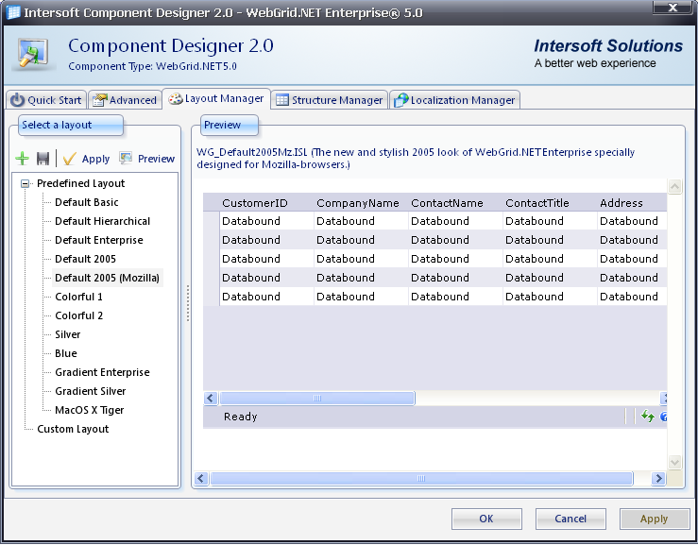698x545 pixels.
Task: Switch to the Advanced tab
Action: point(125,100)
